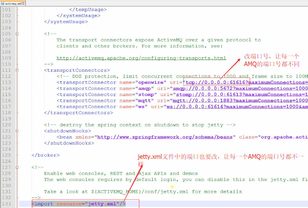308x208 pixels.
Task: Click the "amqp" name value
Action: click(x=144, y=89)
